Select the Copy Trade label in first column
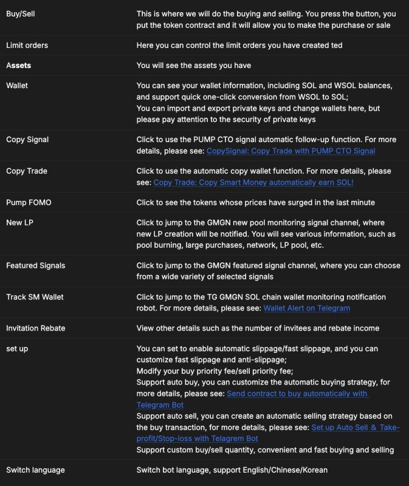 coord(27,171)
